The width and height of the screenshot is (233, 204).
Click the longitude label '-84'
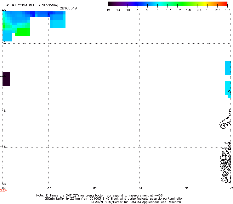[94, 188]
